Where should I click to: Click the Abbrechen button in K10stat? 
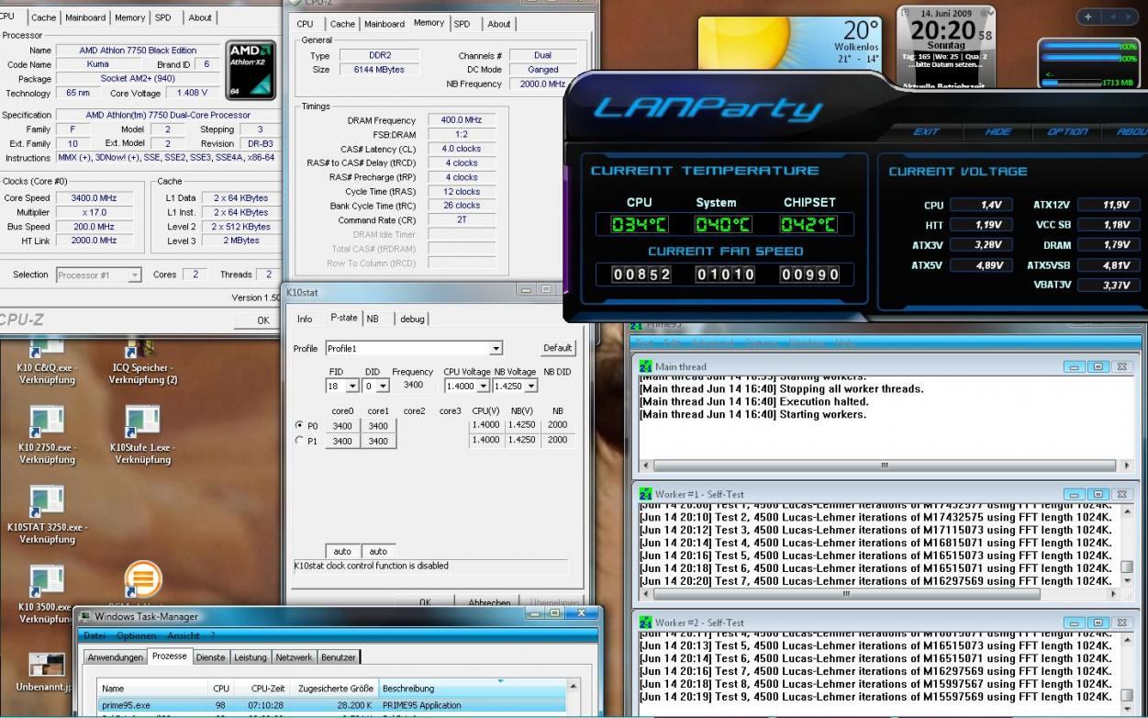coord(490,603)
